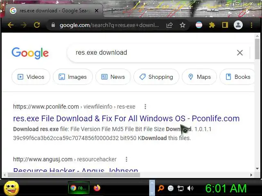View site info via the lock icon
The image size is (262, 196).
53,25
